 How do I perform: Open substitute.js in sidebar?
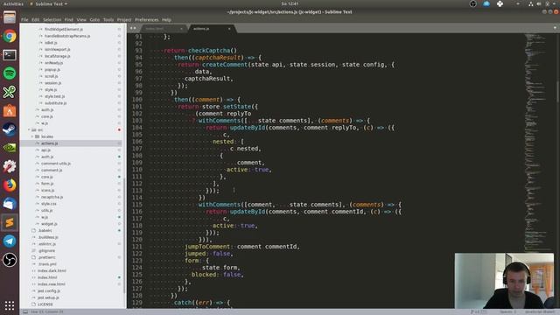[56, 103]
